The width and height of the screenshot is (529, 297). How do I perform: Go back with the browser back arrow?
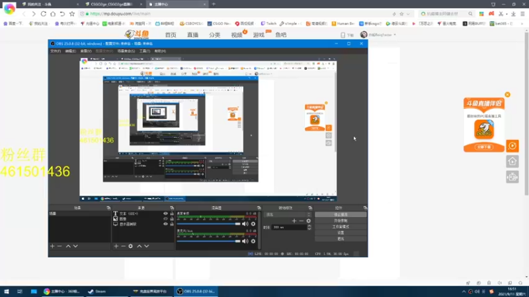coord(24,14)
